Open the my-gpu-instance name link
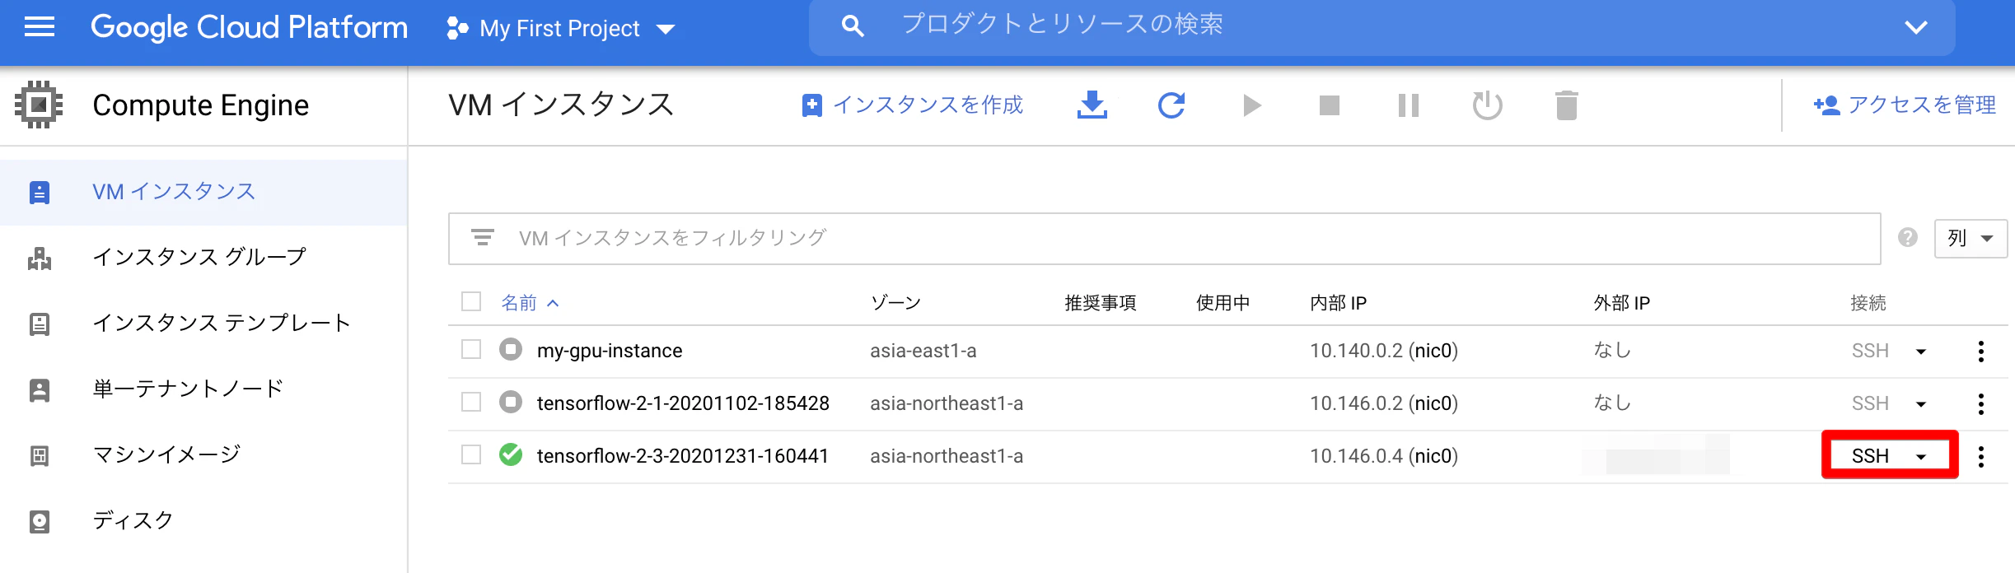 (610, 351)
